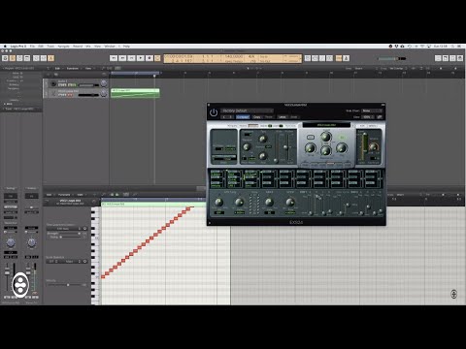The image size is (466, 349).
Task: Click the Stop transport button
Action: coord(131,58)
